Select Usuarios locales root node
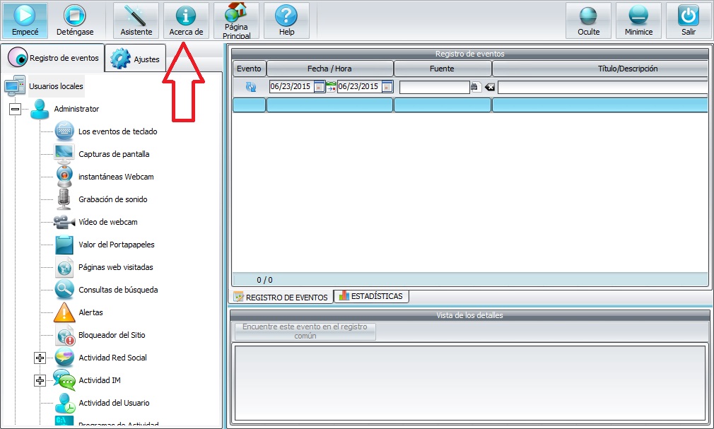This screenshot has height=429, width=714. click(56, 86)
